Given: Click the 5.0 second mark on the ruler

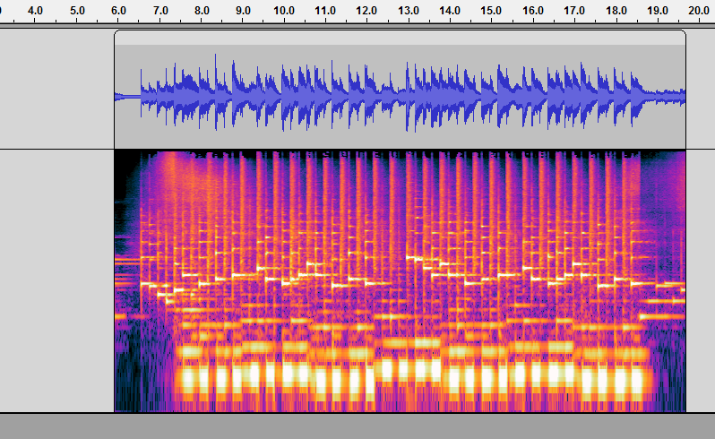Looking at the screenshot, I should click(x=77, y=11).
